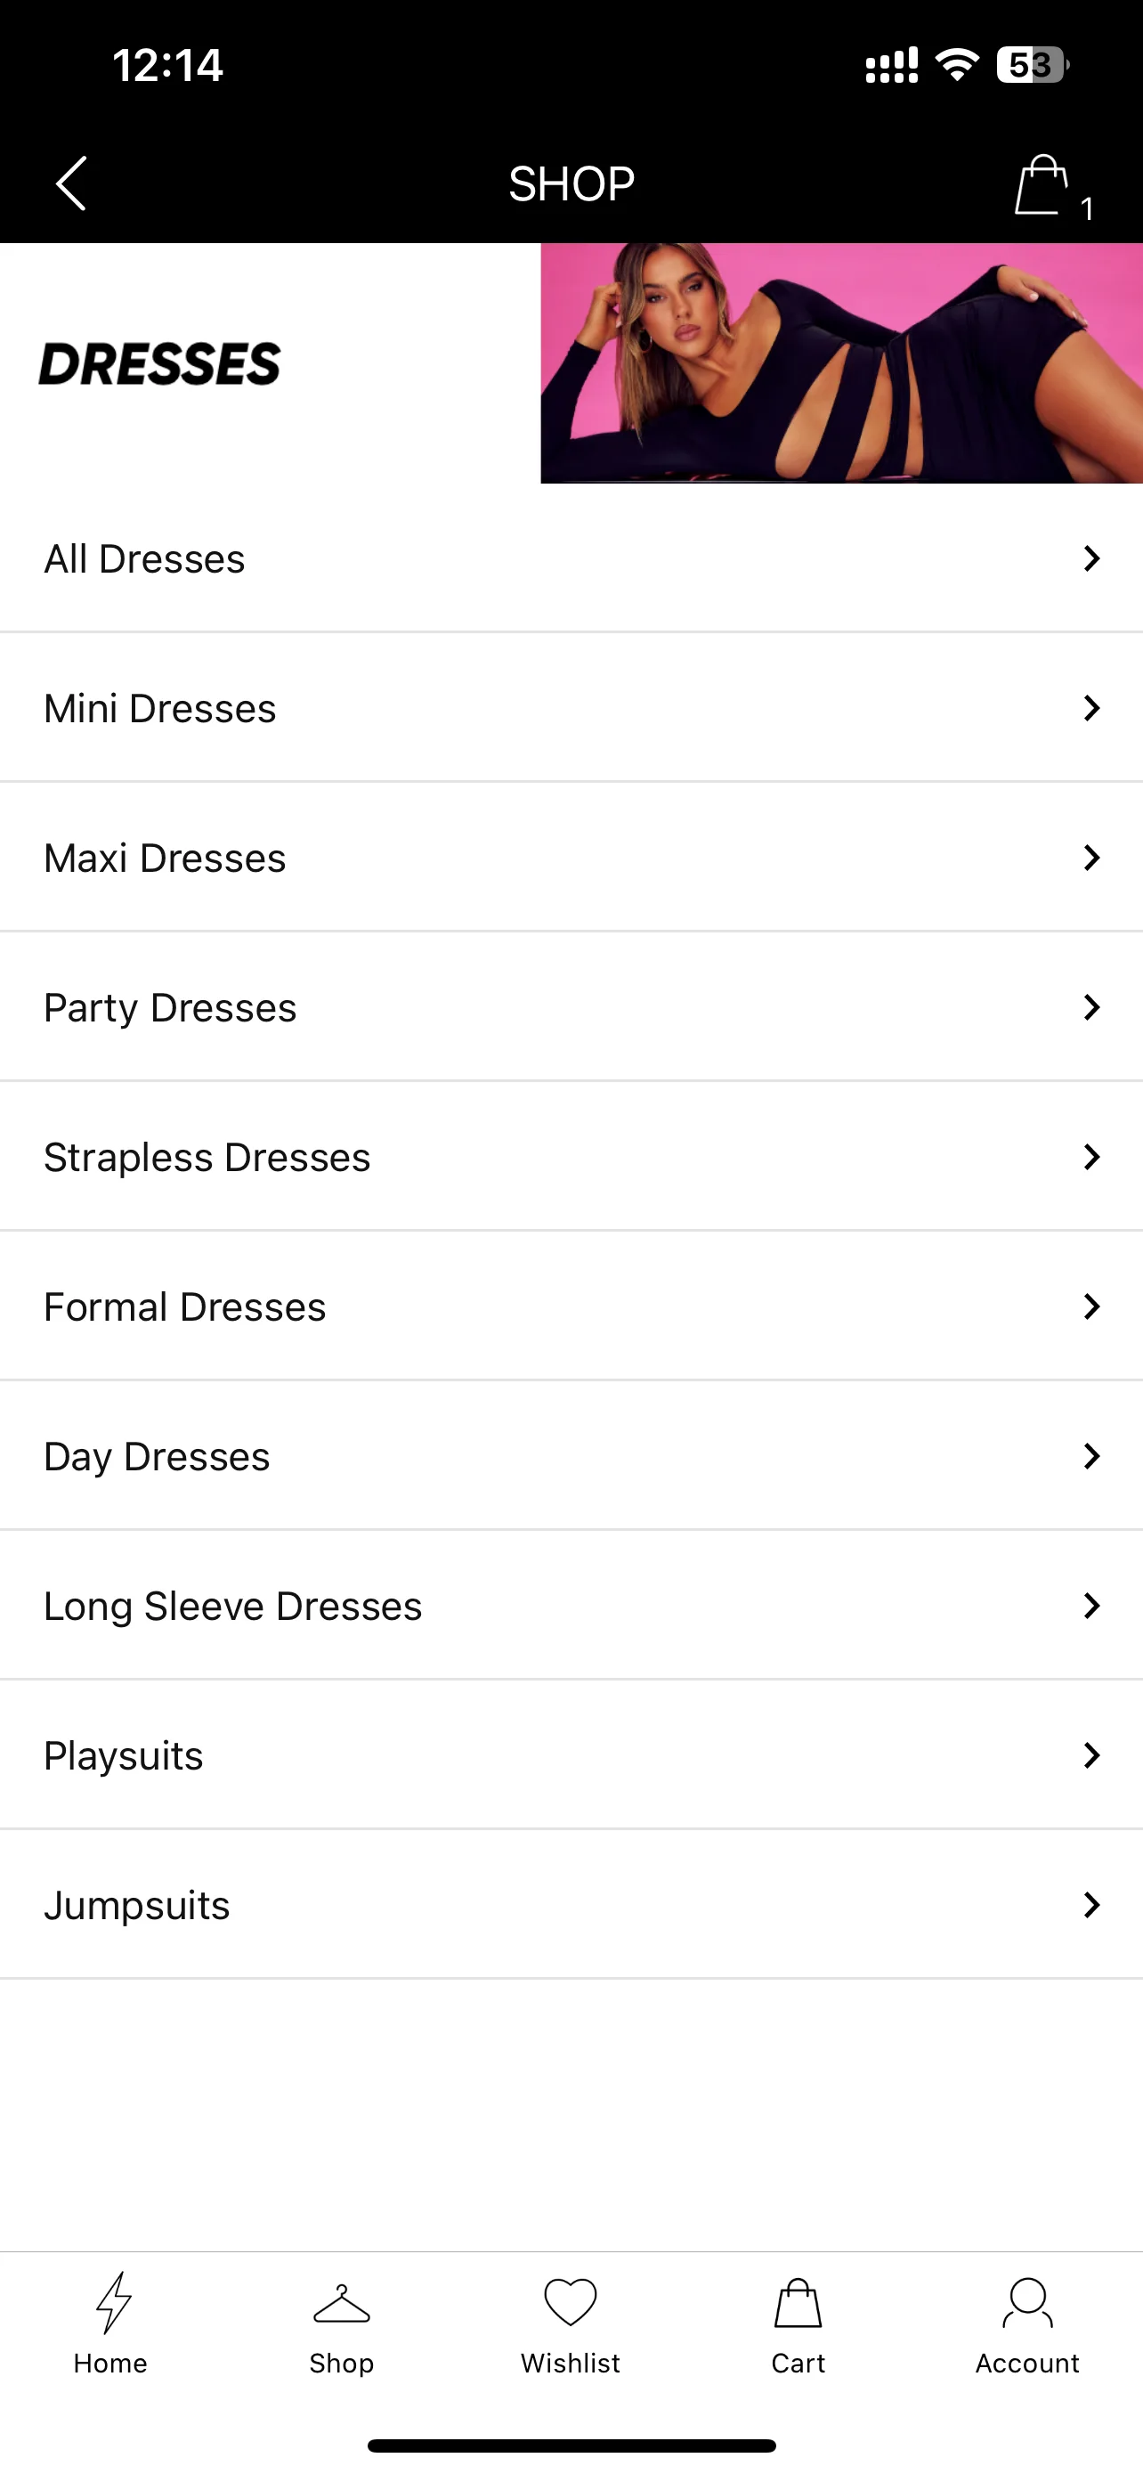Screen dimensions: 1143x2474
Task: Go back using the header arrow
Action: (x=71, y=183)
